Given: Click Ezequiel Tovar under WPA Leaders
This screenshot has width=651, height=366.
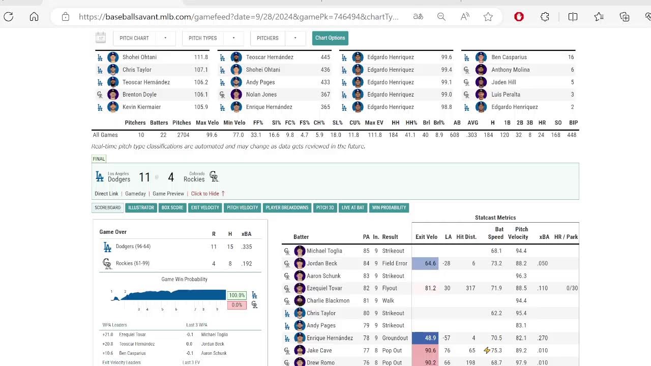Looking at the screenshot, I should click(x=132, y=334).
